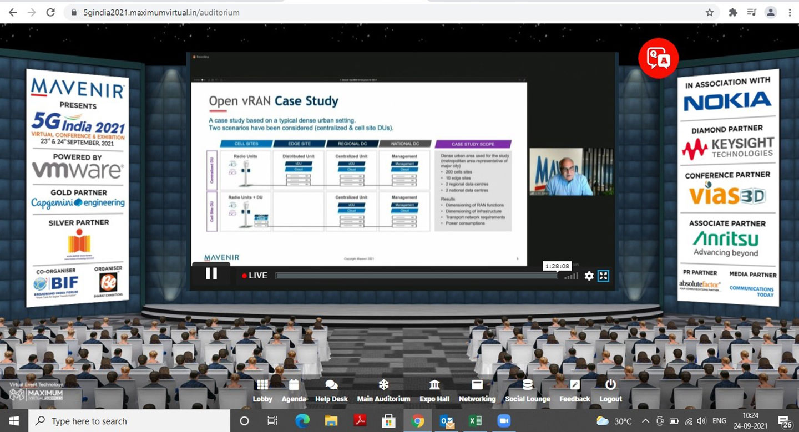
Task: Open Outlook from the taskbar
Action: click(x=447, y=421)
